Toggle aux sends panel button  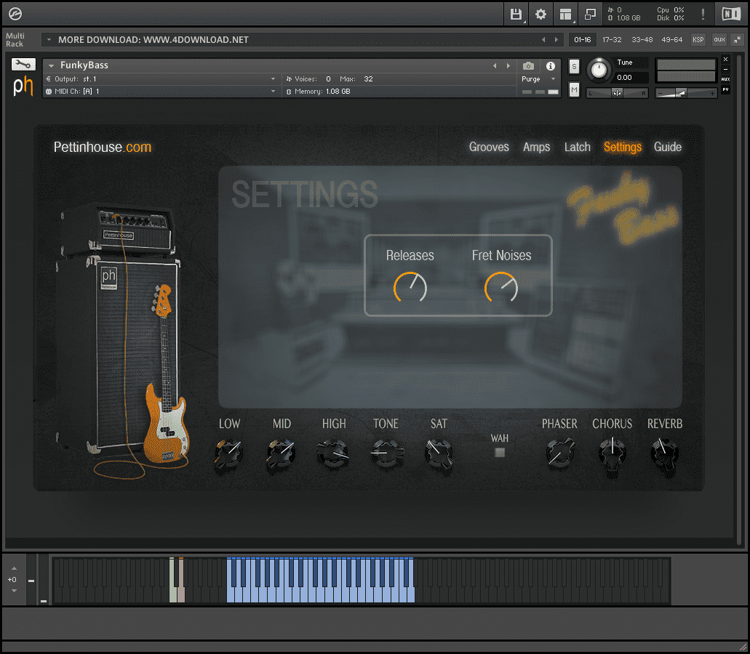coord(719,40)
